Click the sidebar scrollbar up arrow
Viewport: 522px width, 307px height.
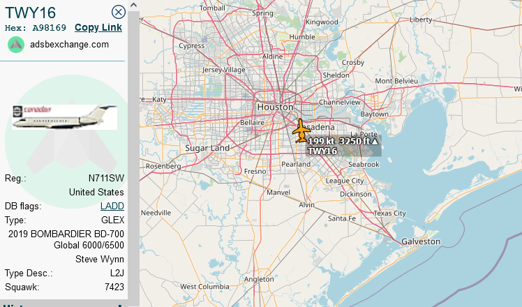point(133,5)
